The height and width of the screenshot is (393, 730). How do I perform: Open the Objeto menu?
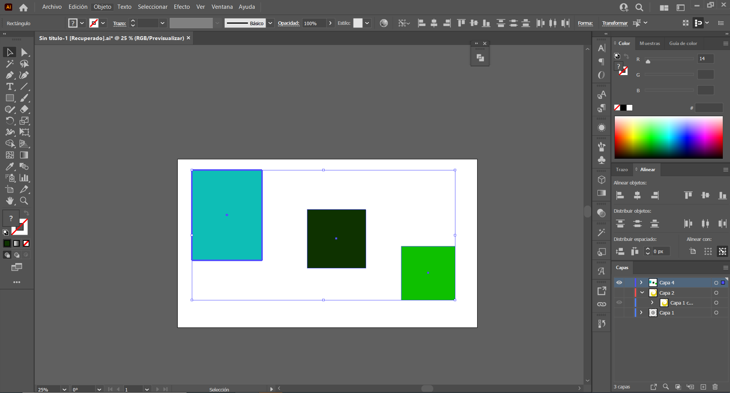[101, 6]
